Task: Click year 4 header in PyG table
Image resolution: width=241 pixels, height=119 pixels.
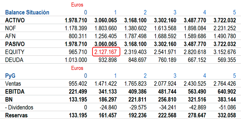Action: point(204,76)
